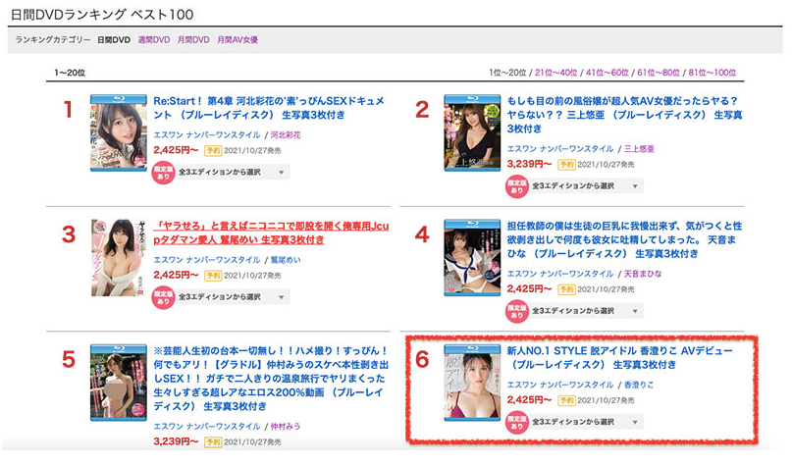Image resolution: width=792 pixels, height=465 pixels.
Task: Click the 限定版あり badge on rank 3
Action: pyautogui.click(x=163, y=297)
